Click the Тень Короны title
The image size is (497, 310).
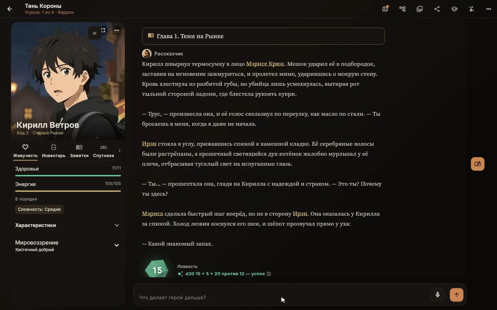tap(43, 6)
